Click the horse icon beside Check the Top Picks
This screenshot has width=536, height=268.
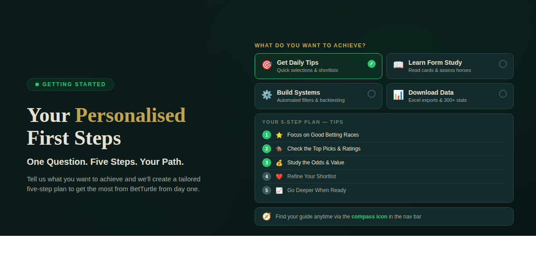click(279, 148)
